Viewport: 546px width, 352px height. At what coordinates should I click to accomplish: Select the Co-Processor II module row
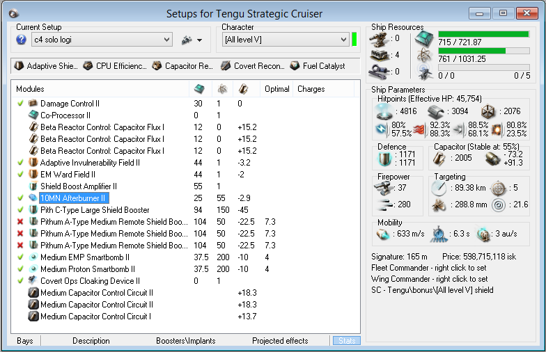pos(185,115)
